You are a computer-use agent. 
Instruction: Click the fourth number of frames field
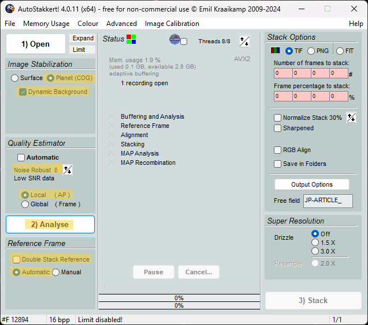click(339, 73)
